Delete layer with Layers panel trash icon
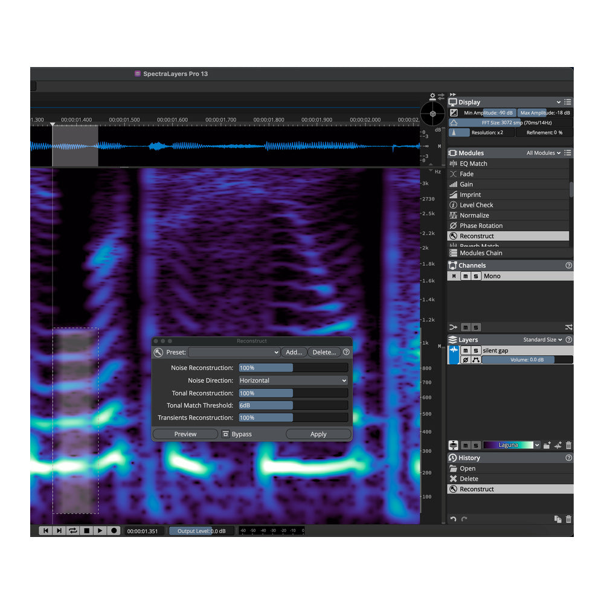 (x=568, y=445)
